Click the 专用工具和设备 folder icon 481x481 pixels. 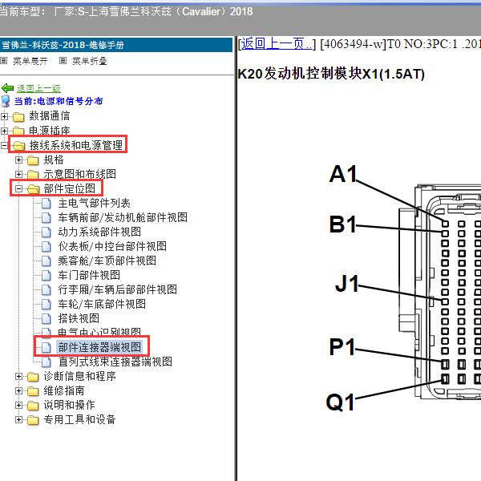33,419
